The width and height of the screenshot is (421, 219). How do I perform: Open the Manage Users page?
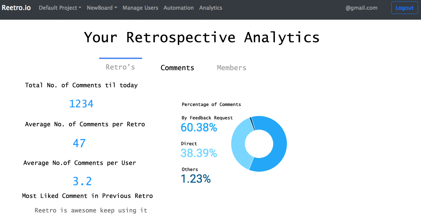pyautogui.click(x=140, y=8)
